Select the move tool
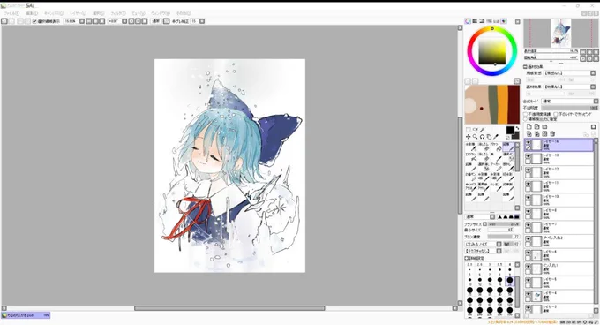The image size is (600, 325). [468, 137]
